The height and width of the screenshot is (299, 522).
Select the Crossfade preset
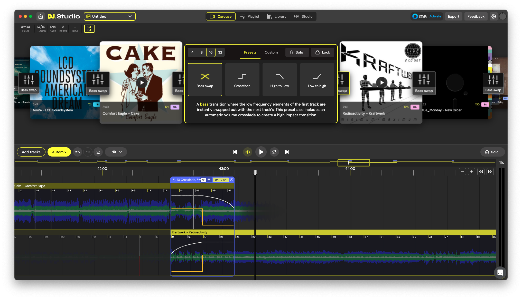242,80
